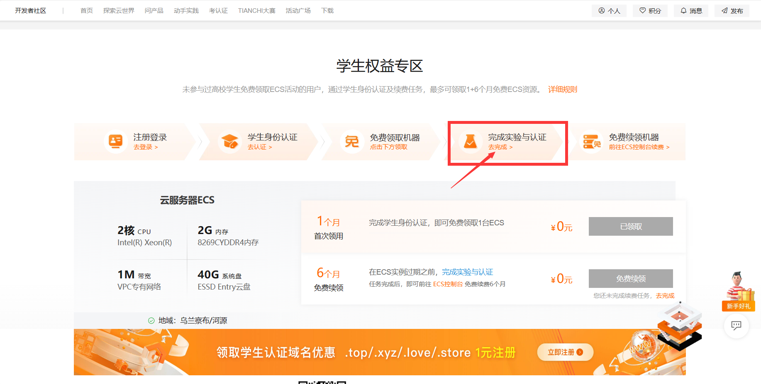The height and width of the screenshot is (384, 761).
Task: Click the 云服务器ECS heading
Action: pos(187,200)
